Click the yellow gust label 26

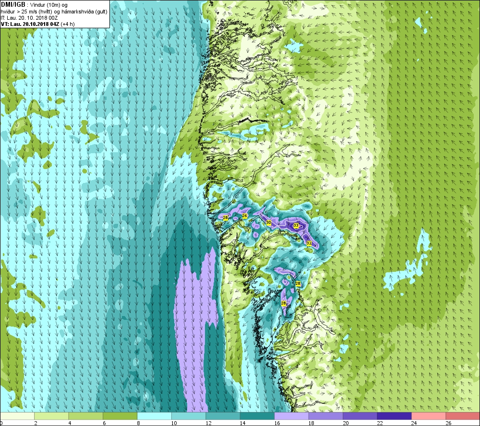(x=245, y=216)
